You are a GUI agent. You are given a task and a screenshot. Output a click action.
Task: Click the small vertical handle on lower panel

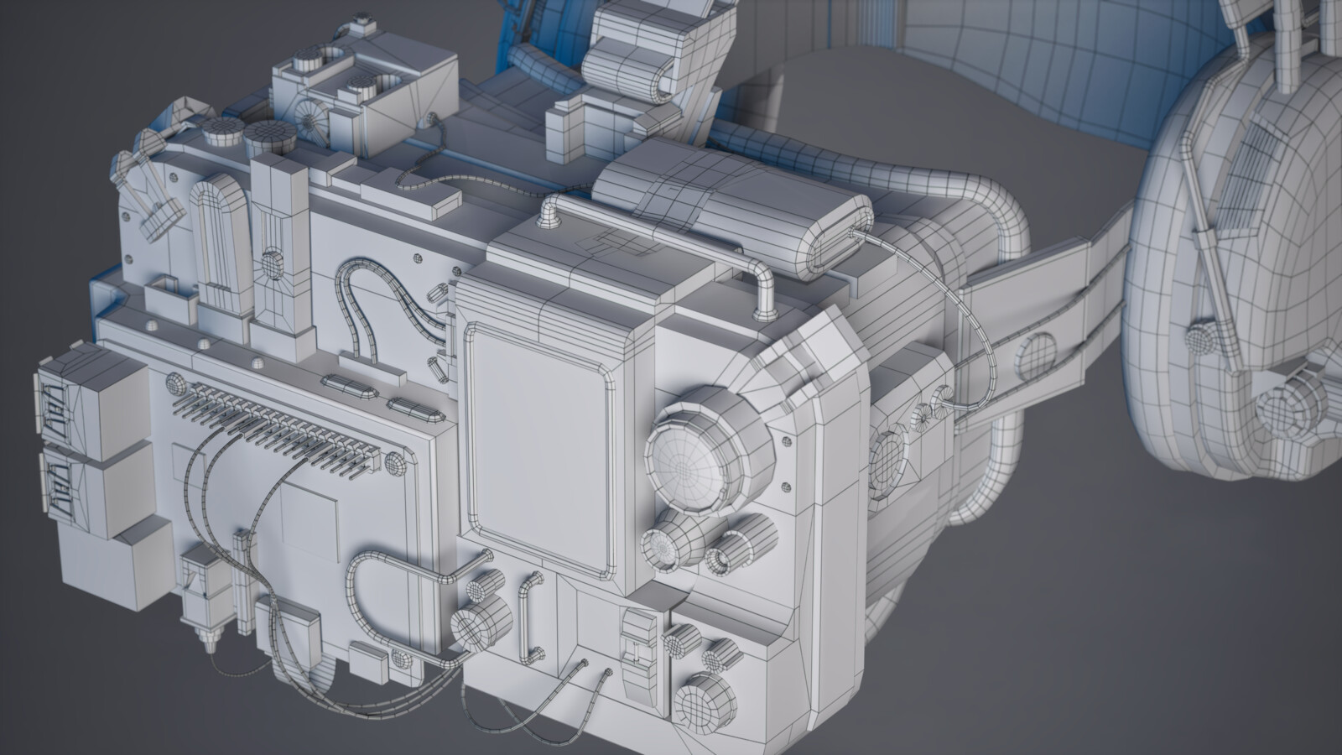point(532,617)
